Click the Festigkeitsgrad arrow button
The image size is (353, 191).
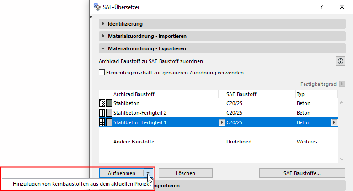(342, 84)
